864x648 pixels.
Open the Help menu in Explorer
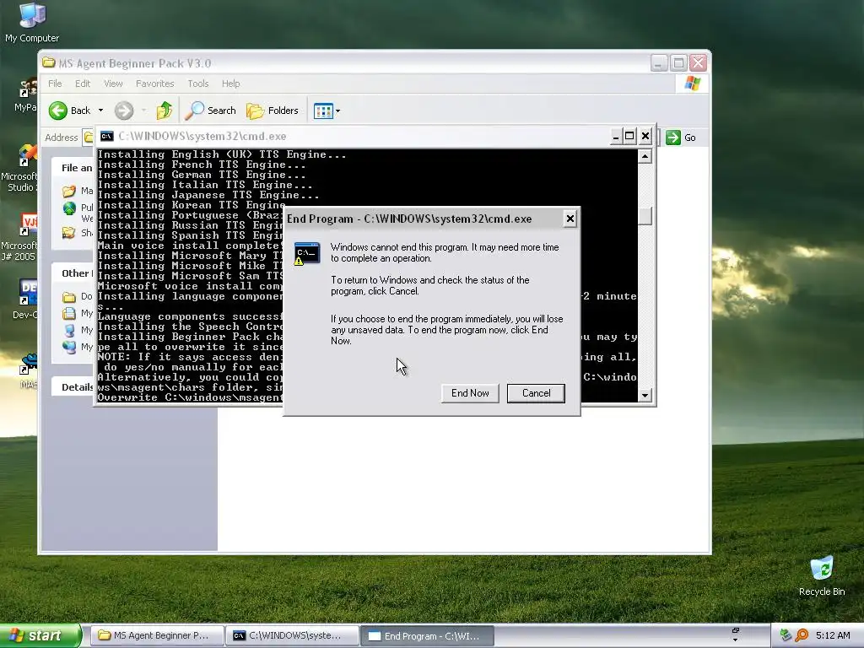[x=231, y=84]
